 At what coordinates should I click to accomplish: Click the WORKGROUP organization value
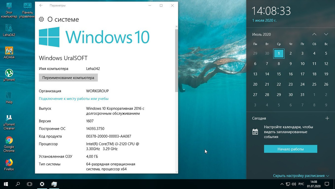[97, 91]
